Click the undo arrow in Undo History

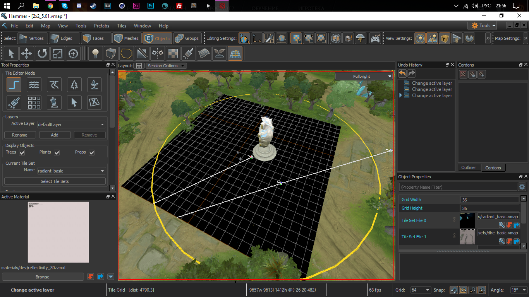click(x=403, y=73)
